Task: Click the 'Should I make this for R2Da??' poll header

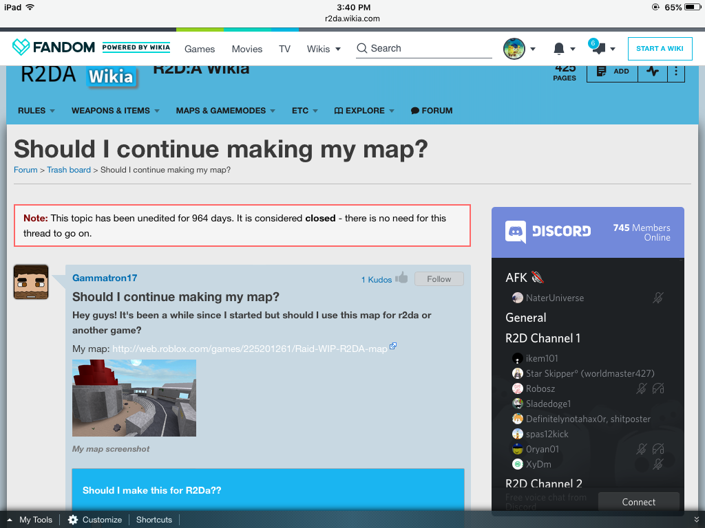Action: coord(268,489)
